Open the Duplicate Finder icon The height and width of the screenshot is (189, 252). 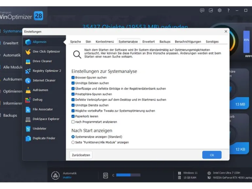(x=28, y=138)
